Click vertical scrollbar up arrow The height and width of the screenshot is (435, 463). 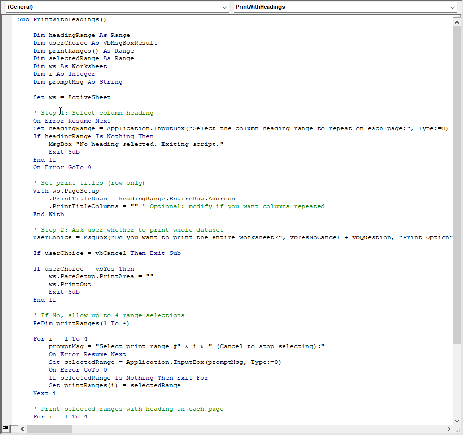pos(457,22)
